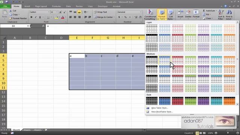
Task: Click the insert function fx icon
Action: tap(43, 26)
